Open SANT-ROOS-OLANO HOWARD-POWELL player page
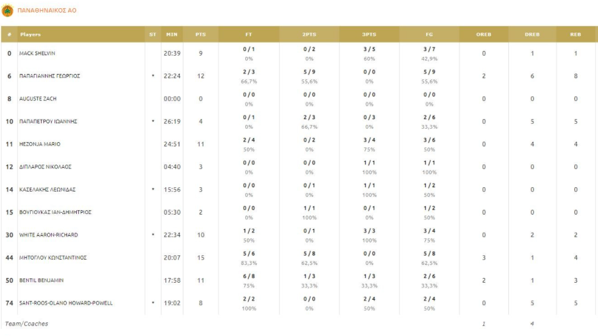Image resolution: width=598 pixels, height=336 pixels. (66, 303)
